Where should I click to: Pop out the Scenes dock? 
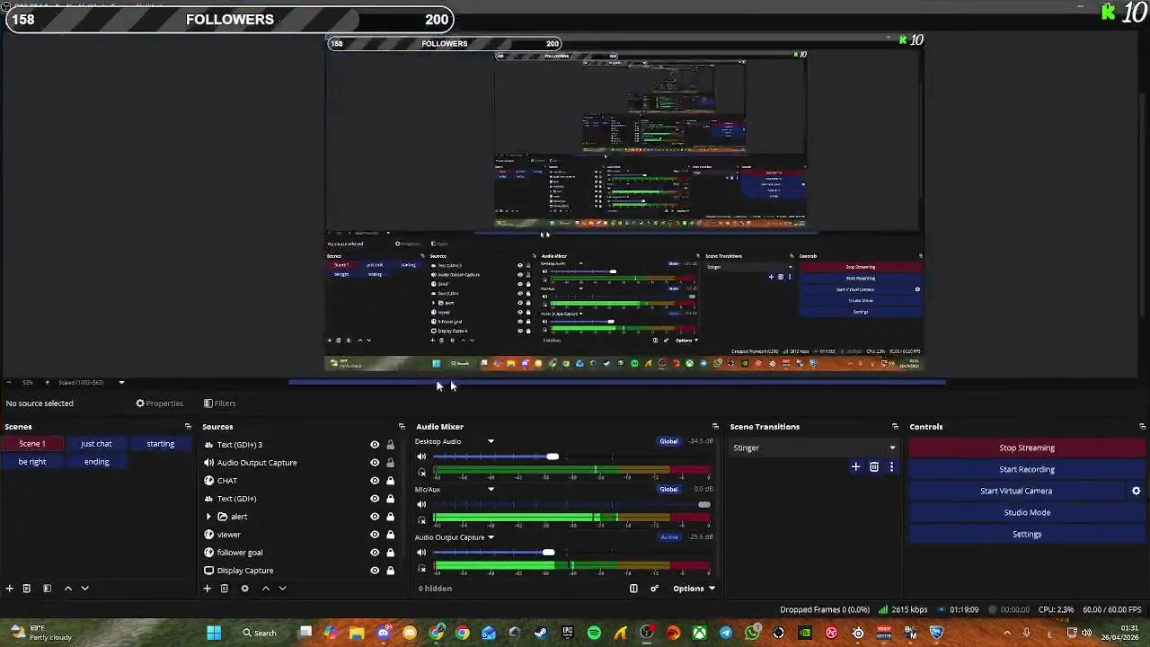188,427
